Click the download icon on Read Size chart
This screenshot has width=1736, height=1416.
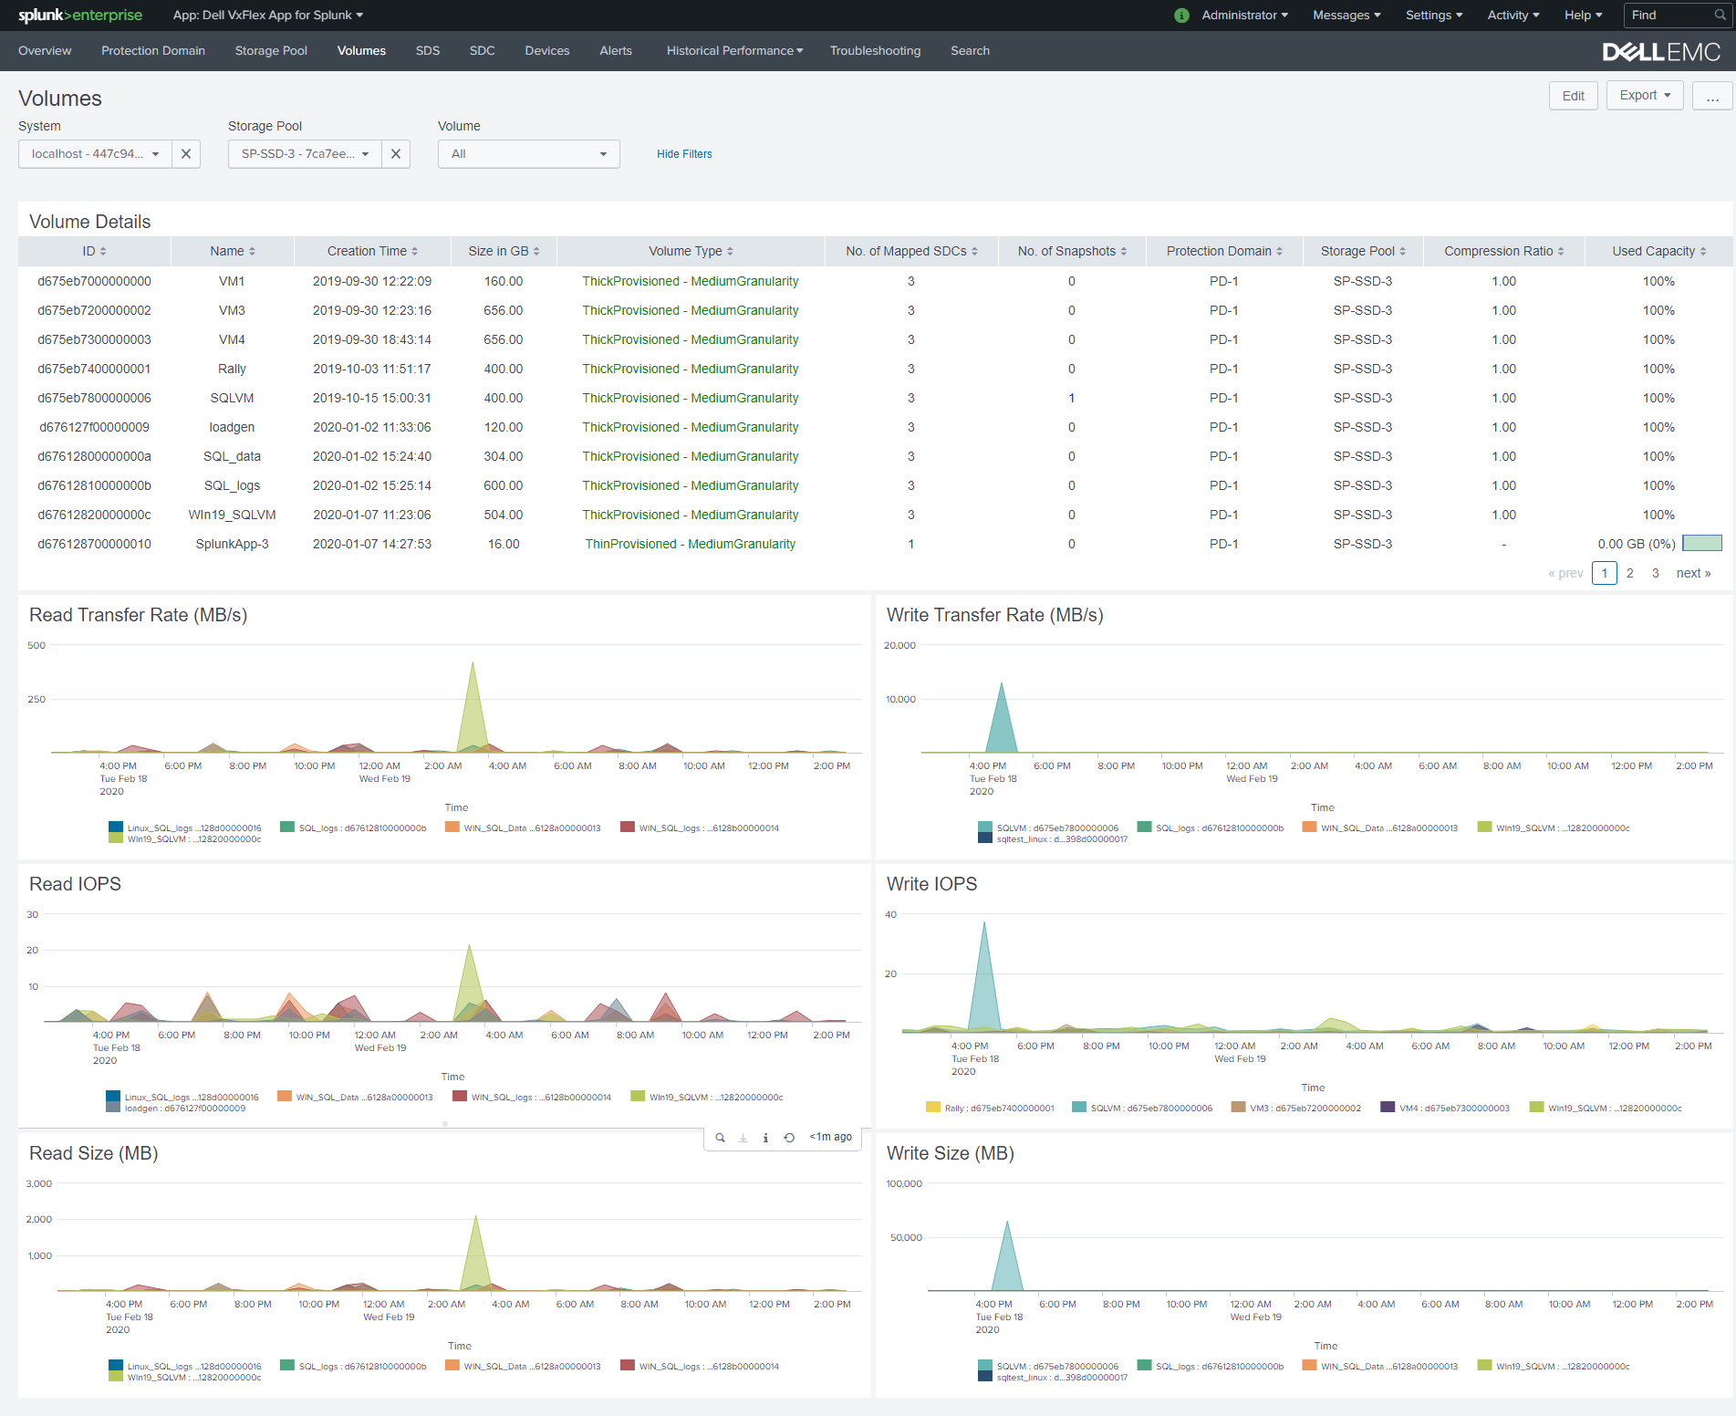(743, 1137)
